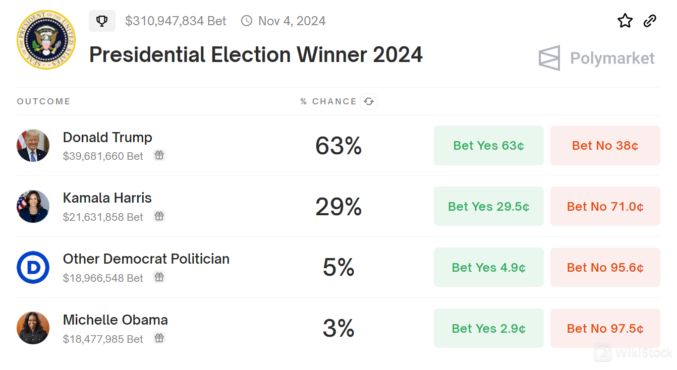
Task: Select Bet No 95.6¢ for Other Democrat
Action: 605,267
